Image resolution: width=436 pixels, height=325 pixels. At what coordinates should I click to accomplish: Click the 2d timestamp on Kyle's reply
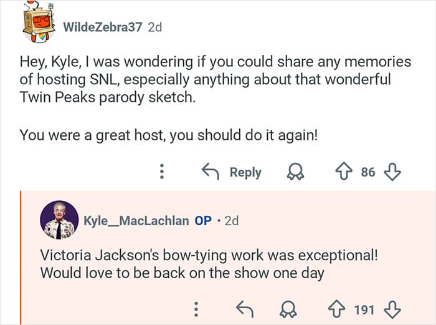[x=230, y=221]
